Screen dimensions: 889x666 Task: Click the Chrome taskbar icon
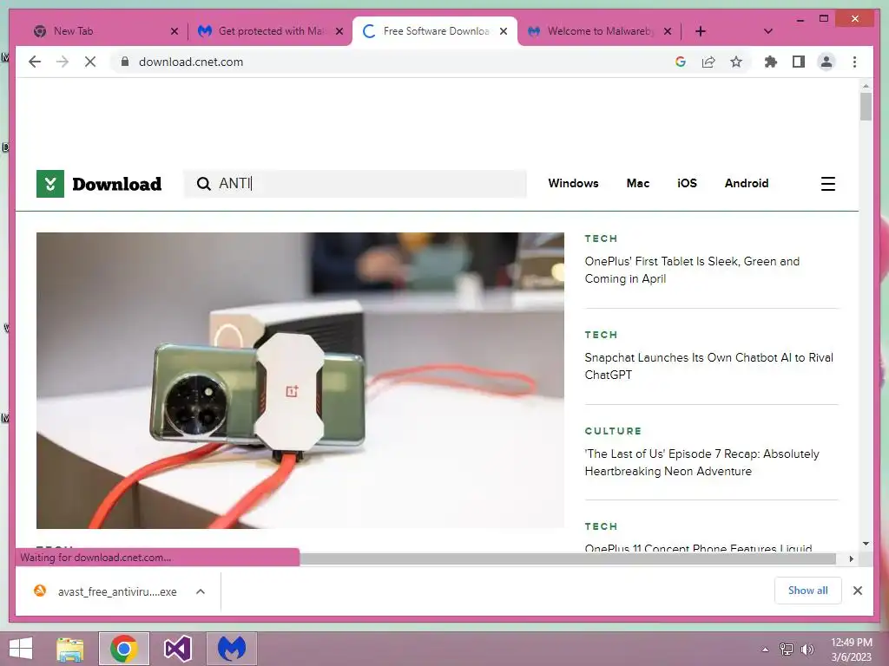(124, 649)
